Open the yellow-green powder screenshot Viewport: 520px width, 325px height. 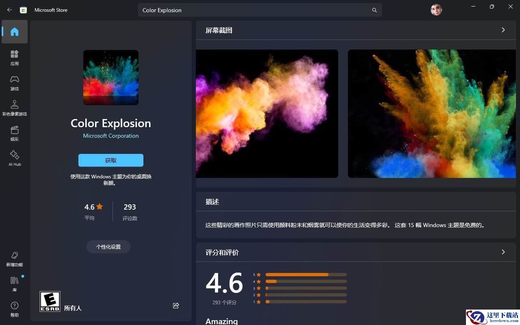[432, 114]
